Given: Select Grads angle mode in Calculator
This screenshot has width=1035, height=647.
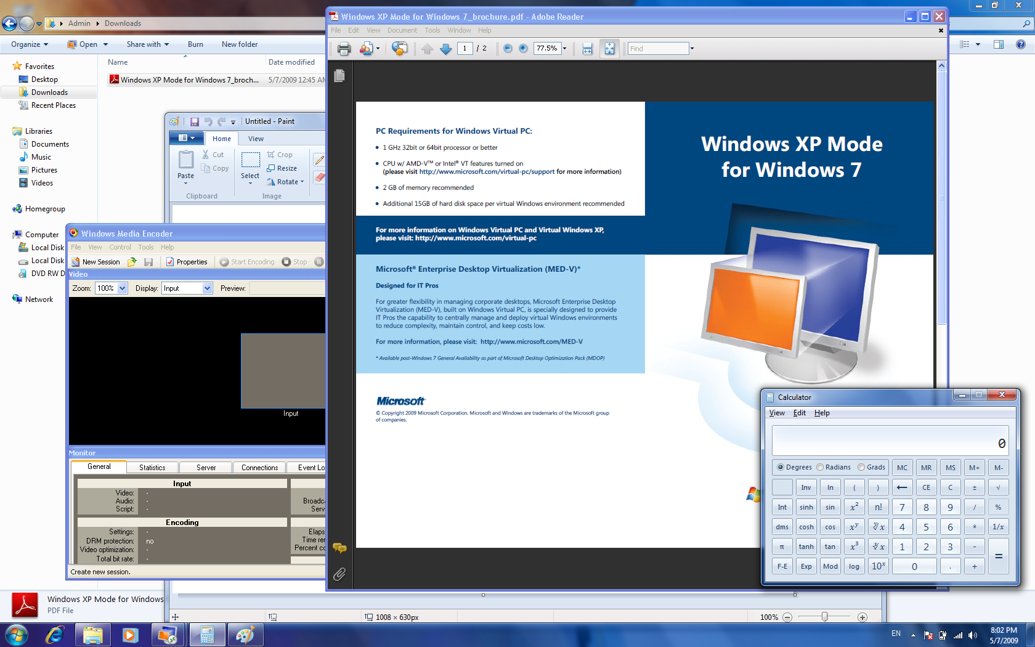Looking at the screenshot, I should point(872,467).
